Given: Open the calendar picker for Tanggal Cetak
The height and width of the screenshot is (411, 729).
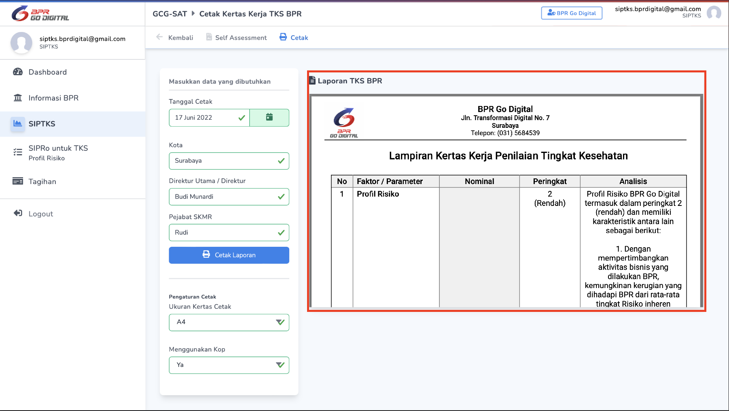Looking at the screenshot, I should coord(269,118).
